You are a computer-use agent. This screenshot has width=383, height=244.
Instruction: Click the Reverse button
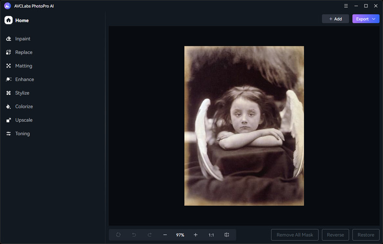tap(336, 235)
